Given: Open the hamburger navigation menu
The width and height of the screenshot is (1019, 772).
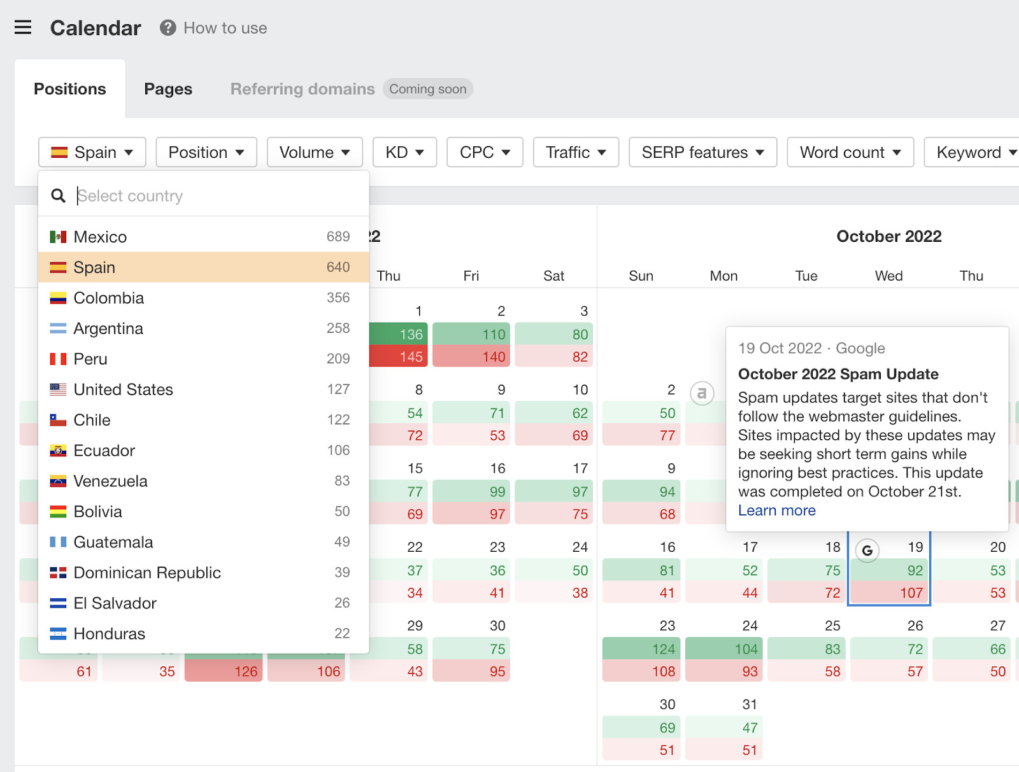Looking at the screenshot, I should [22, 27].
